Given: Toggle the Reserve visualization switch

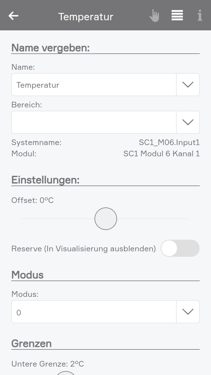Looking at the screenshot, I should point(180,248).
